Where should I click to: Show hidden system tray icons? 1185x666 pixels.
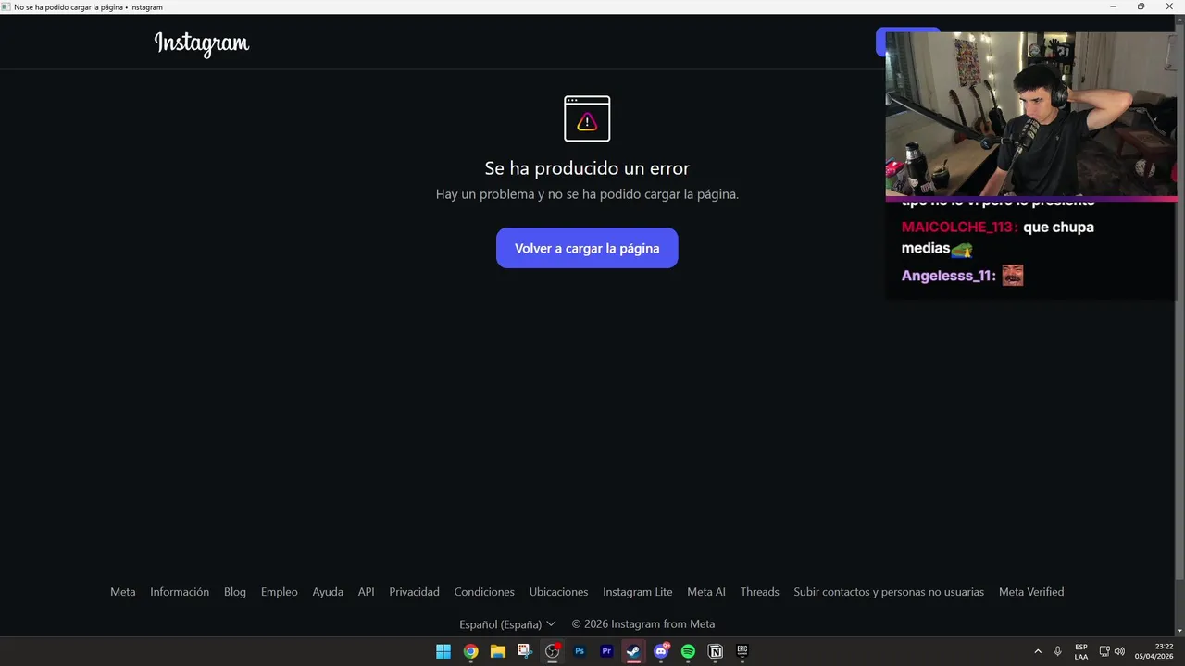(x=1038, y=651)
